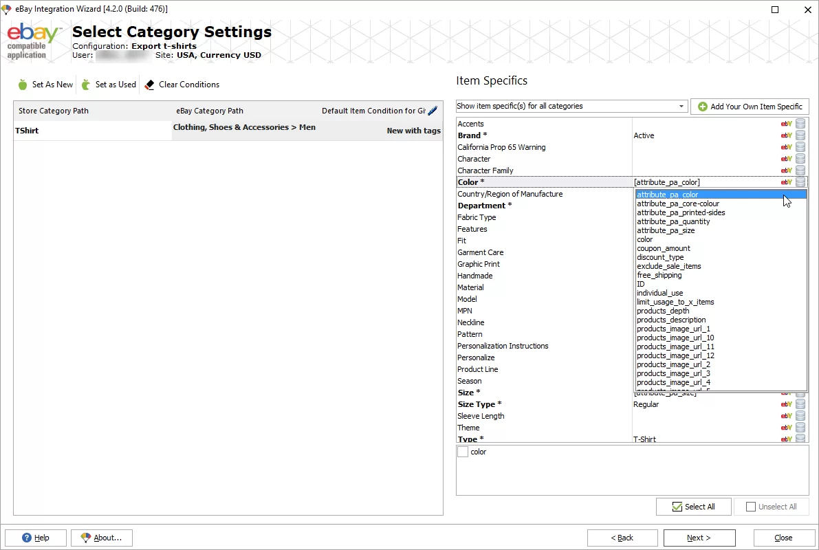This screenshot has height=550, width=819.
Task: Select products_description from the attribute dropdown list
Action: pos(670,320)
